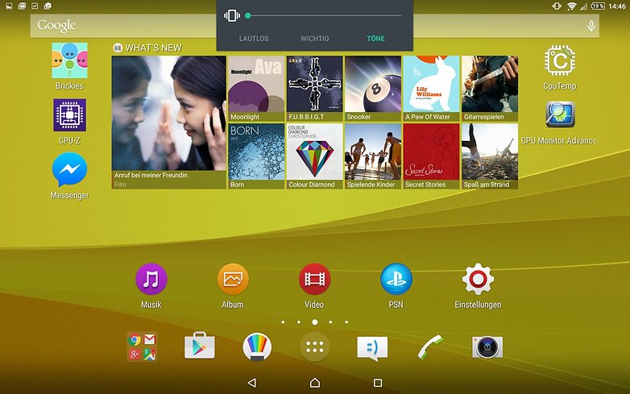630x394 pixels.
Task: Tap the picture notification icon in the status bar
Action: click(9, 6)
